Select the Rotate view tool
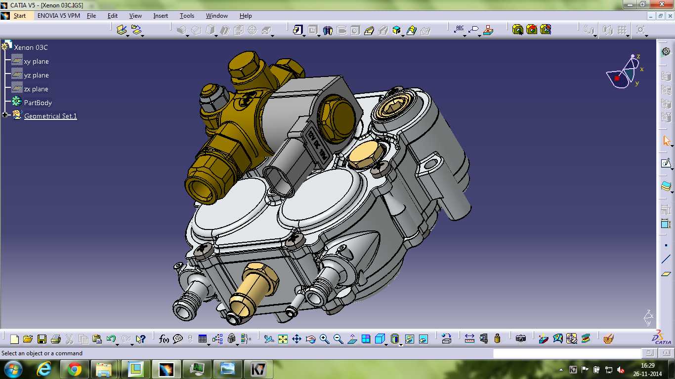The height and width of the screenshot is (379, 675). point(310,339)
